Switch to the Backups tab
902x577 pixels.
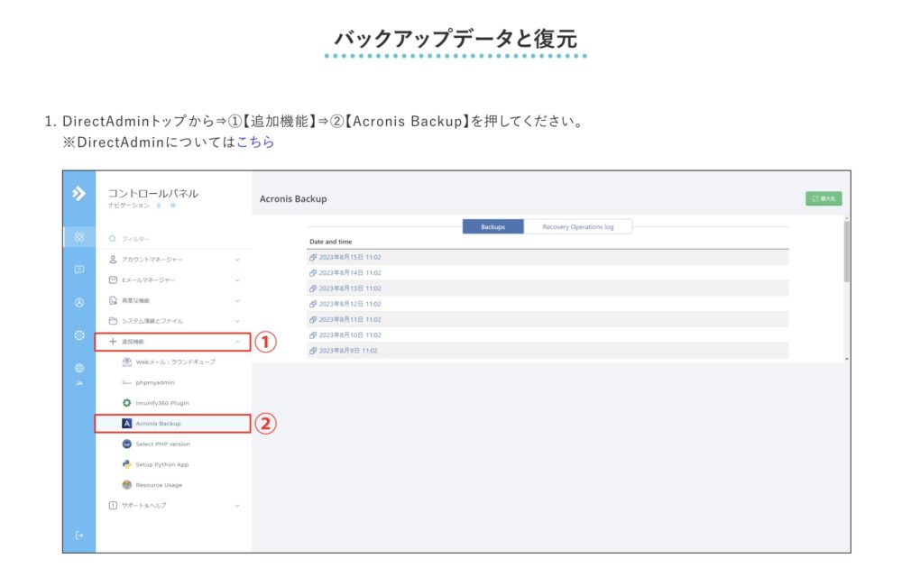pyautogui.click(x=493, y=227)
